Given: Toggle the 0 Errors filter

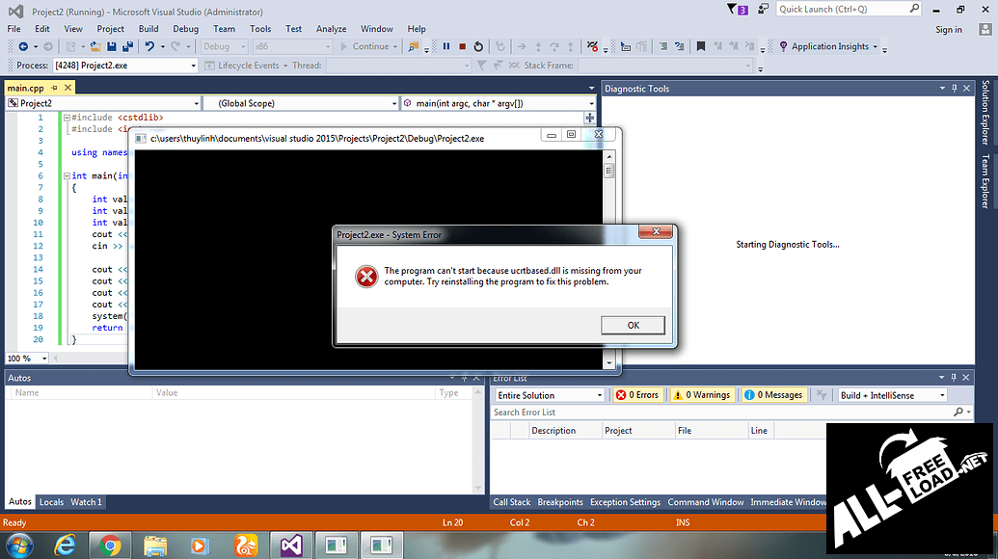Looking at the screenshot, I should [x=637, y=395].
